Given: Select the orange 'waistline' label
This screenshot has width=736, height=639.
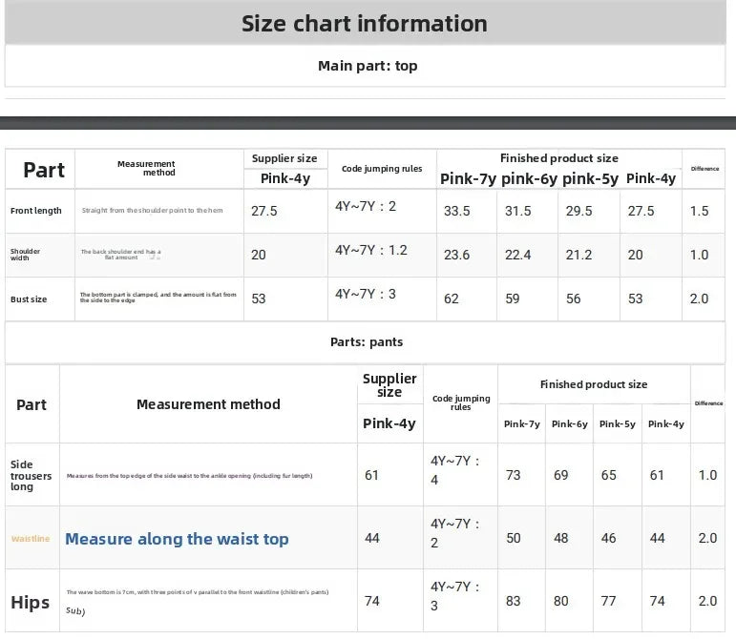Looking at the screenshot, I should [x=31, y=539].
